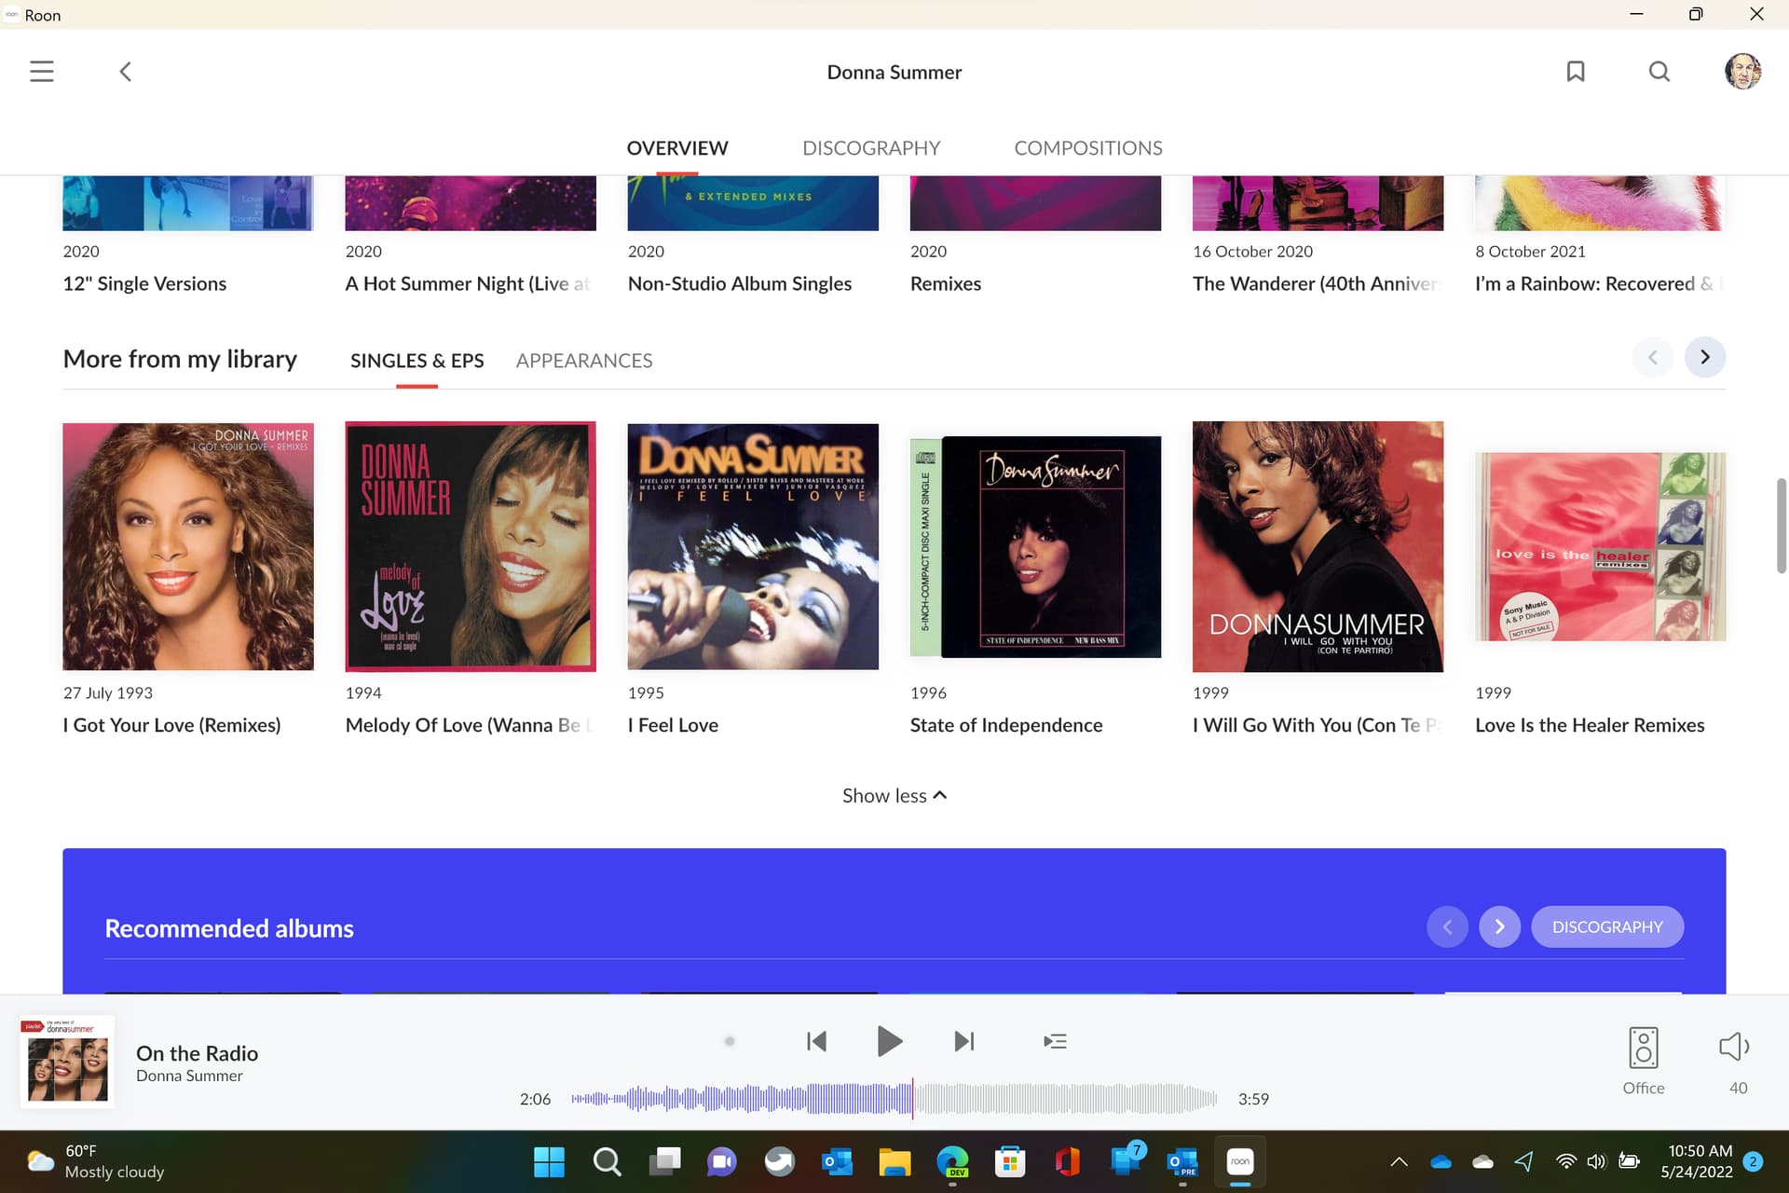Click the Non-Studio Album Singles title
Screen dimensions: 1789x1193
point(740,283)
